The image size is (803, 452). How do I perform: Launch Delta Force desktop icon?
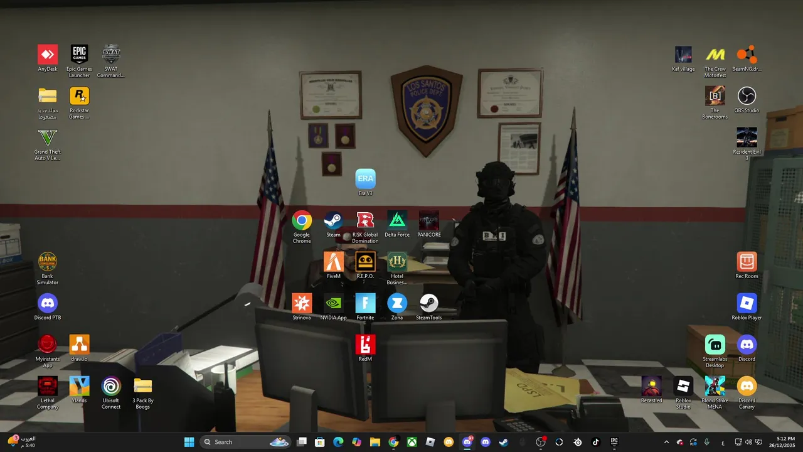[397, 224]
